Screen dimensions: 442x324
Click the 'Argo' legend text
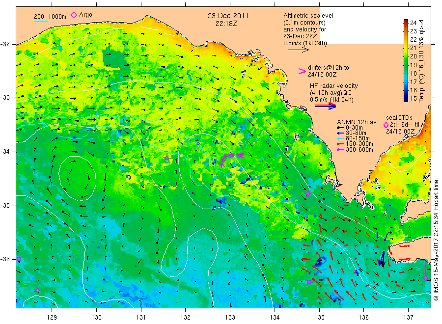(85, 15)
